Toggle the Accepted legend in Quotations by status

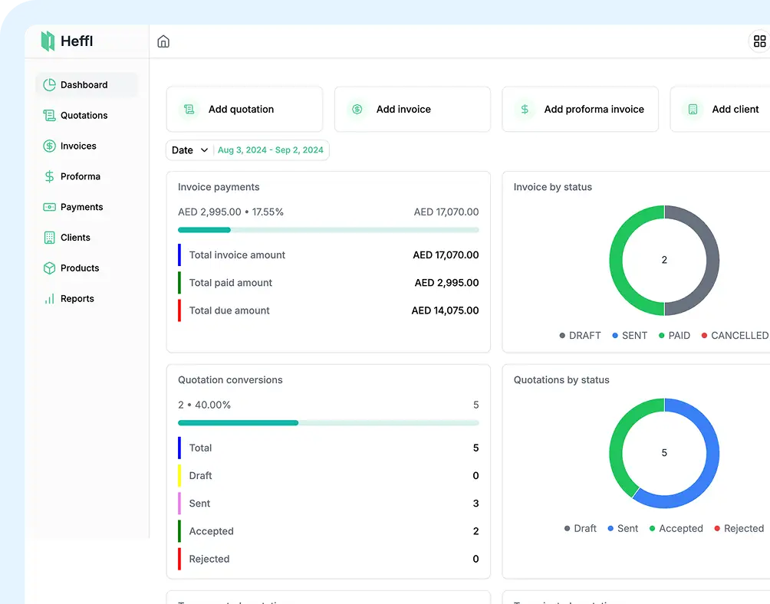click(x=676, y=528)
